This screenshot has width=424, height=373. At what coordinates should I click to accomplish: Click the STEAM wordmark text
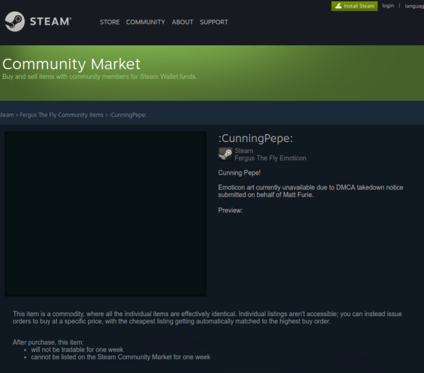point(50,21)
